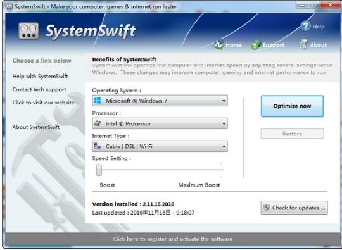
Task: Open the Internet Type combo box
Action: pos(160,146)
